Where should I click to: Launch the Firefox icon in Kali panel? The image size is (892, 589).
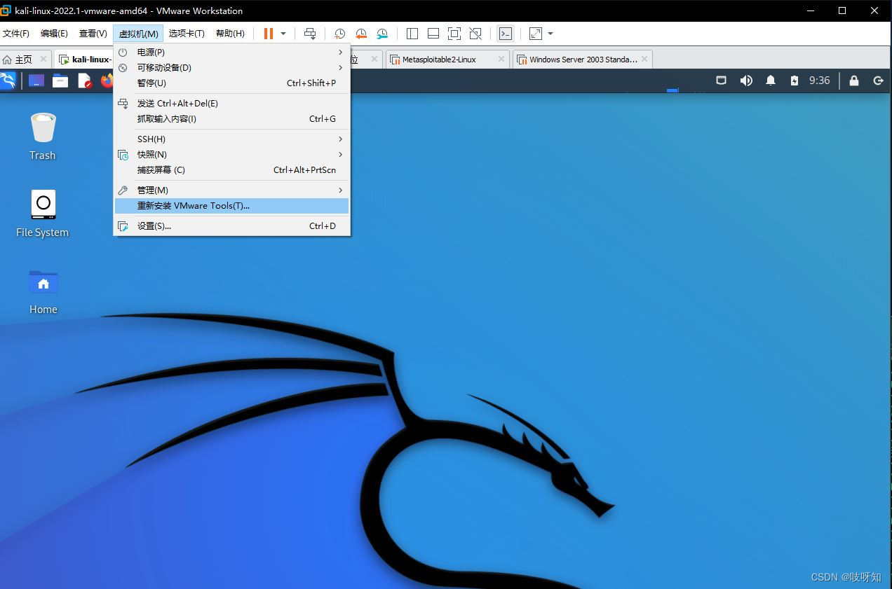click(x=107, y=81)
